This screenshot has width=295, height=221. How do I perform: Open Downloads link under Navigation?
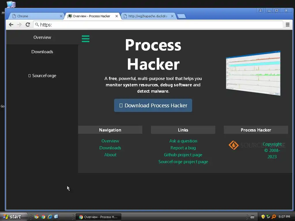click(x=110, y=148)
